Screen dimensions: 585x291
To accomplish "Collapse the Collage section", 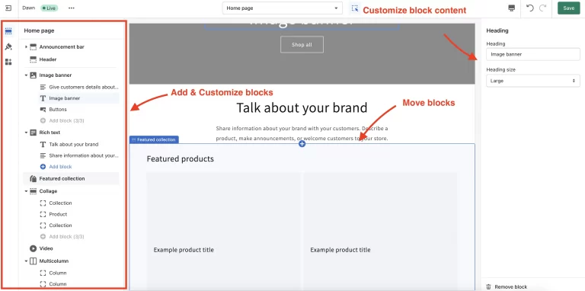I will click(x=26, y=191).
